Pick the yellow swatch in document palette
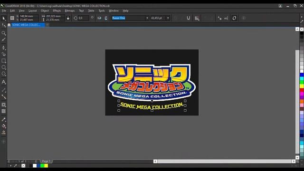The image size is (304, 171). tap(46, 166)
